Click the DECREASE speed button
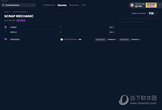Image resolution: width=162 pixels, height=110 pixels. tap(100, 40)
